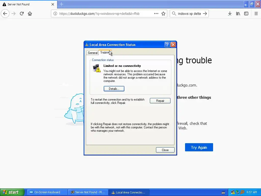The height and width of the screenshot is (196, 261).
Task: Select Local Area Connection taskbar item
Action: click(129, 192)
